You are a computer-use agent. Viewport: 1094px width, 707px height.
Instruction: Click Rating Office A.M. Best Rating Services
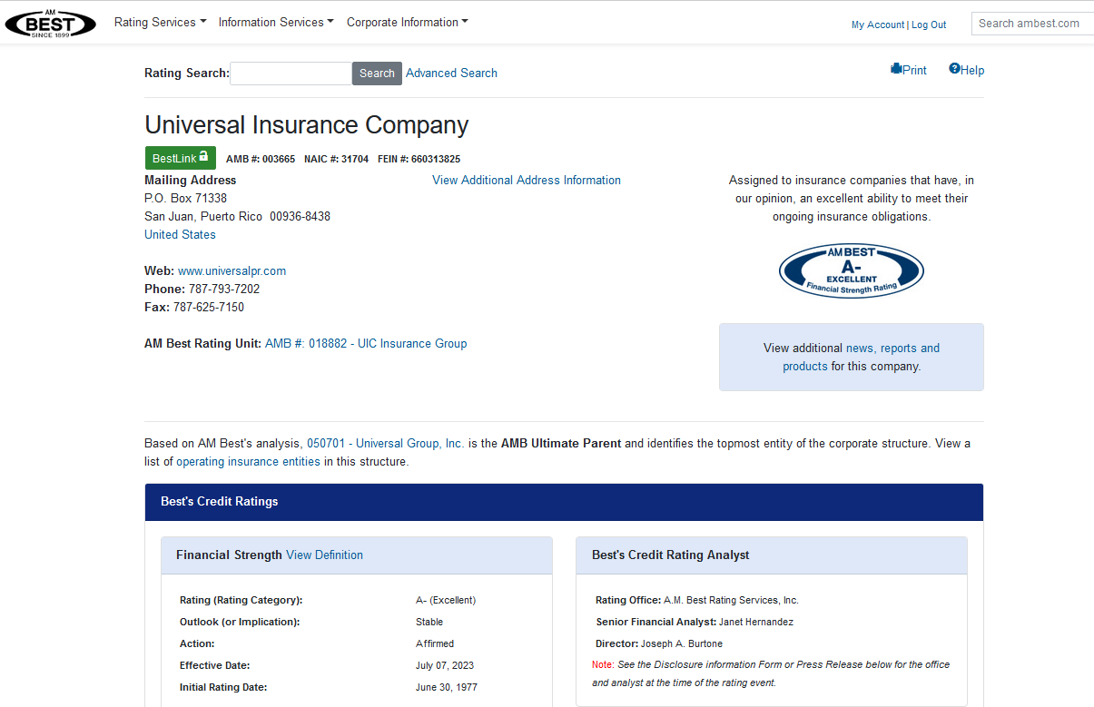tap(697, 600)
